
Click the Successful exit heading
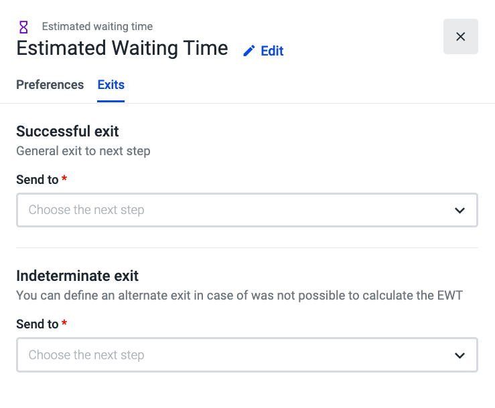pyautogui.click(x=68, y=131)
